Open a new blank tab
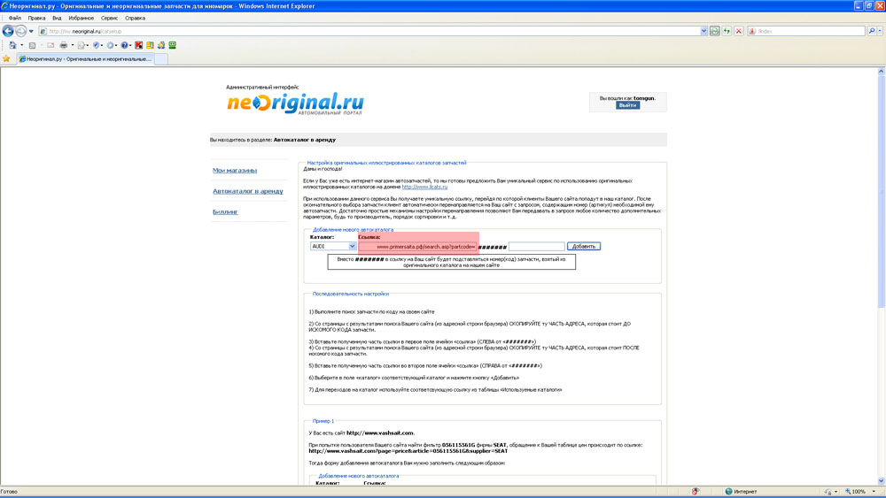This screenshot has width=886, height=498. pyautogui.click(x=161, y=58)
